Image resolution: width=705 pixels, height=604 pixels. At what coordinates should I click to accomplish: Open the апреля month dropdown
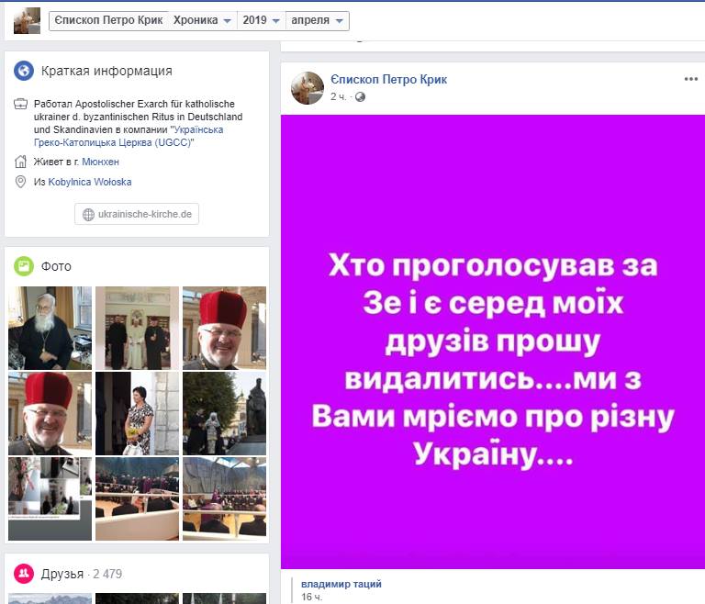tap(317, 20)
